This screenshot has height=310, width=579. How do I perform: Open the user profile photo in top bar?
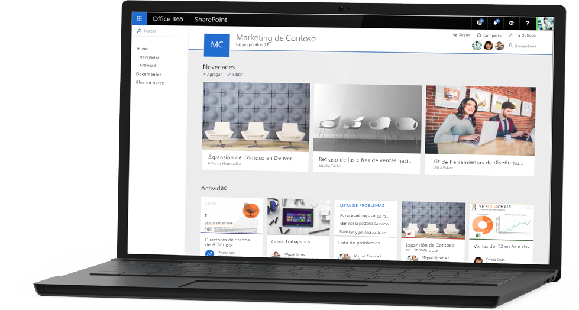(x=545, y=24)
